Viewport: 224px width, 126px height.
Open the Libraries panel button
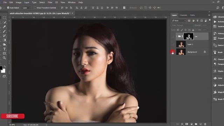[218, 17]
